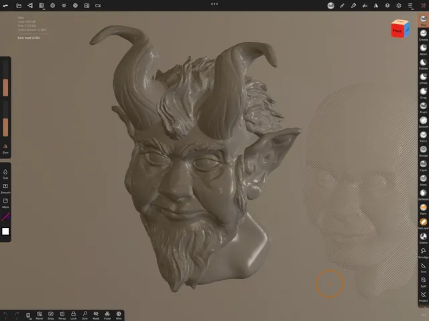Select the Paint tool
Viewport: 429px width, 321px height.
pos(423,209)
